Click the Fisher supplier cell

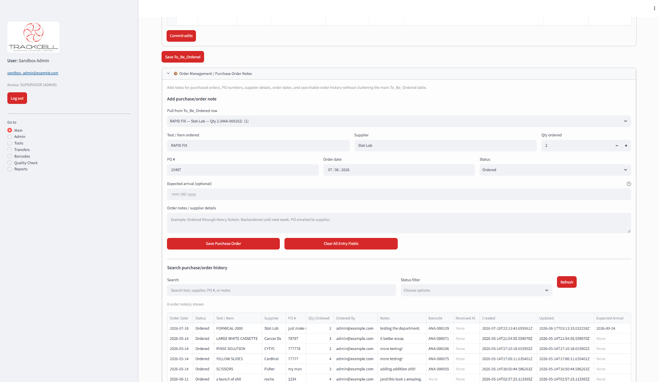tap(274, 369)
